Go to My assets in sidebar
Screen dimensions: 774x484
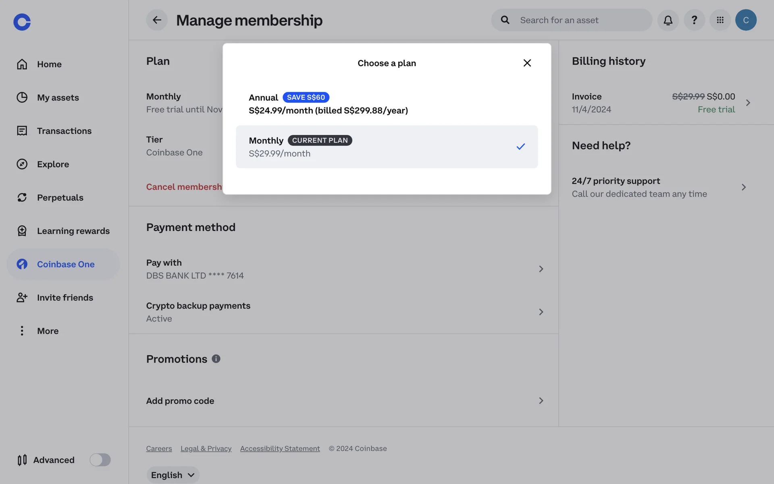58,98
